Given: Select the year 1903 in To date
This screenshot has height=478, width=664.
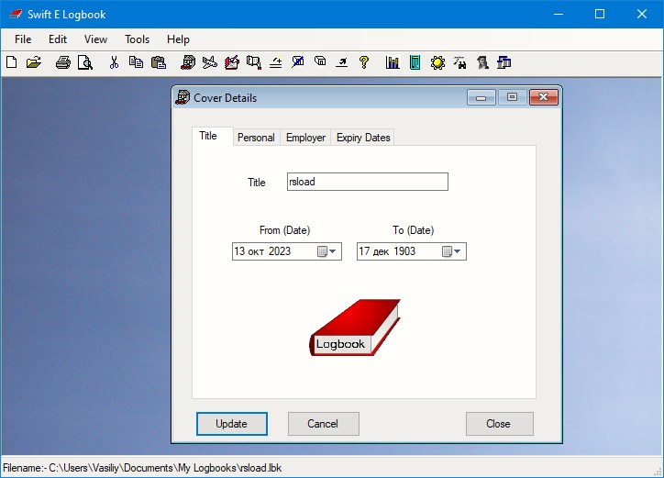Looking at the screenshot, I should click(404, 251).
